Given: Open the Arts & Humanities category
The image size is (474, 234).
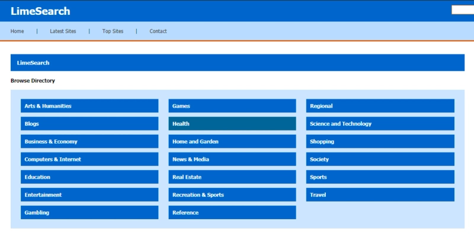Looking at the screenshot, I should click(89, 106).
